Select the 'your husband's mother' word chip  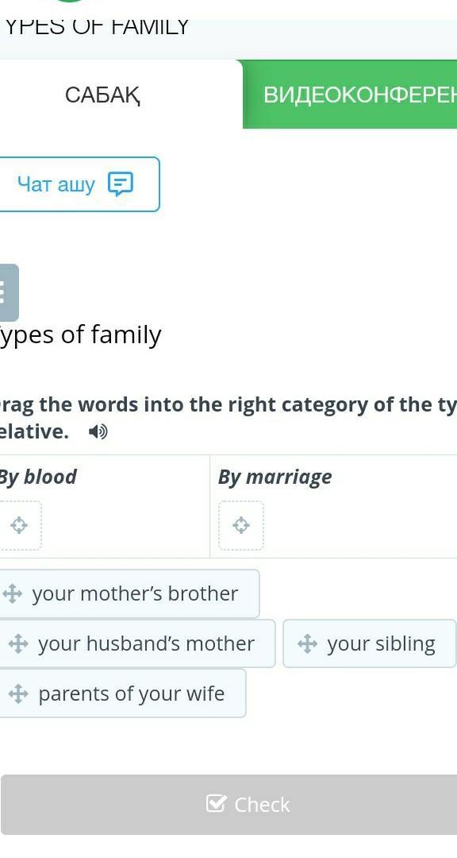pos(136,643)
